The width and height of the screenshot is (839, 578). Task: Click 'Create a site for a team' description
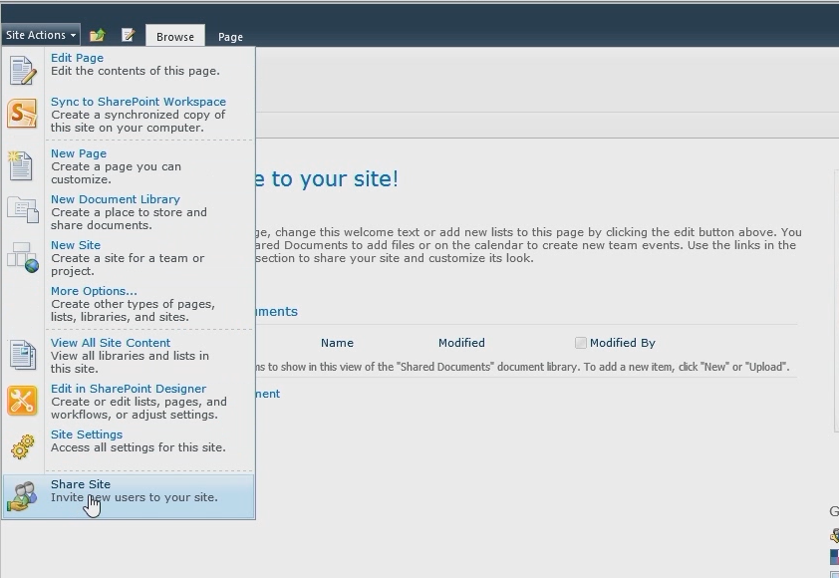(x=128, y=264)
